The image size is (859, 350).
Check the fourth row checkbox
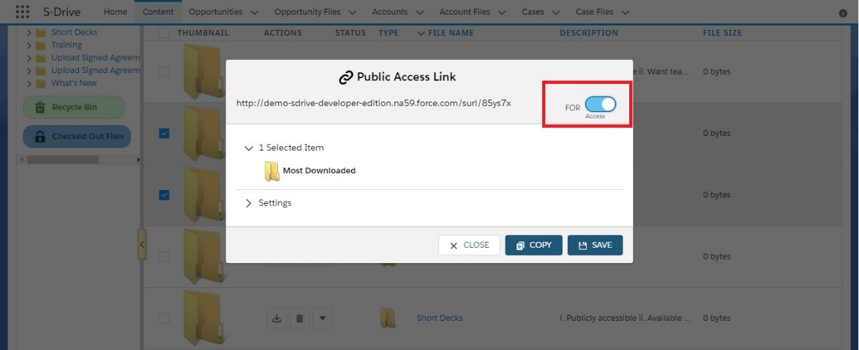(164, 256)
